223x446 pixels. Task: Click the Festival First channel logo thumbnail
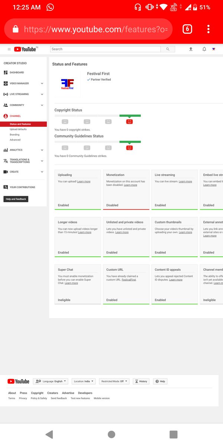[67, 84]
